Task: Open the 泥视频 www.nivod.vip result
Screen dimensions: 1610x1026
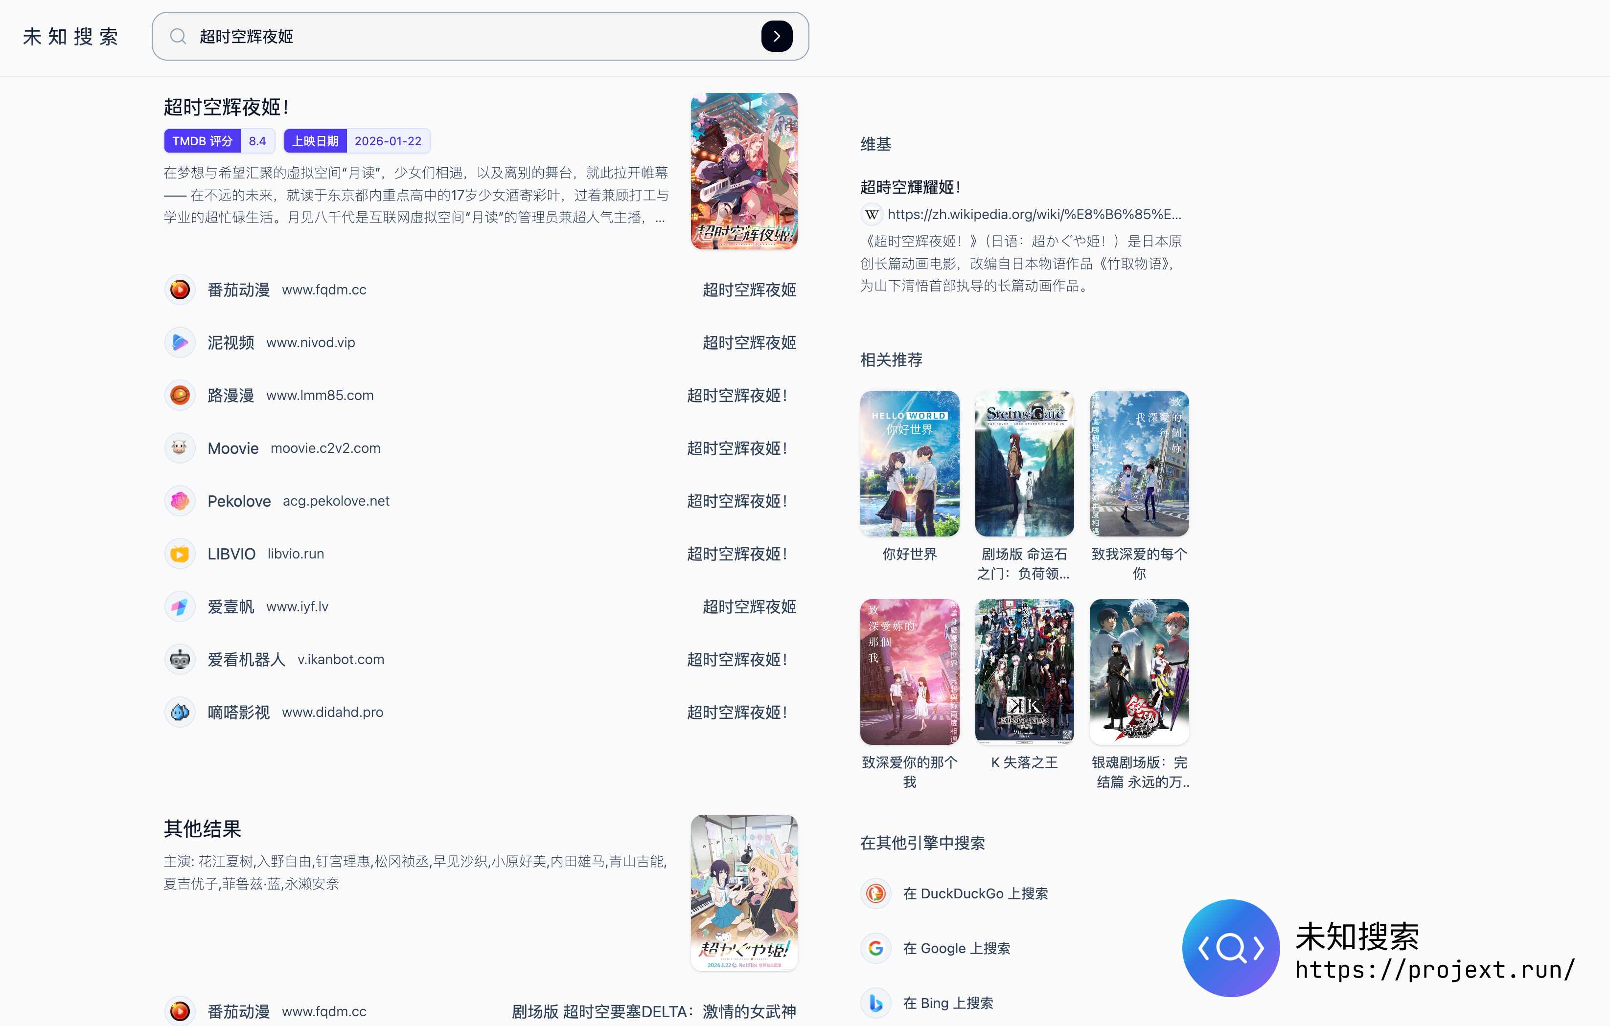Action: [480, 343]
